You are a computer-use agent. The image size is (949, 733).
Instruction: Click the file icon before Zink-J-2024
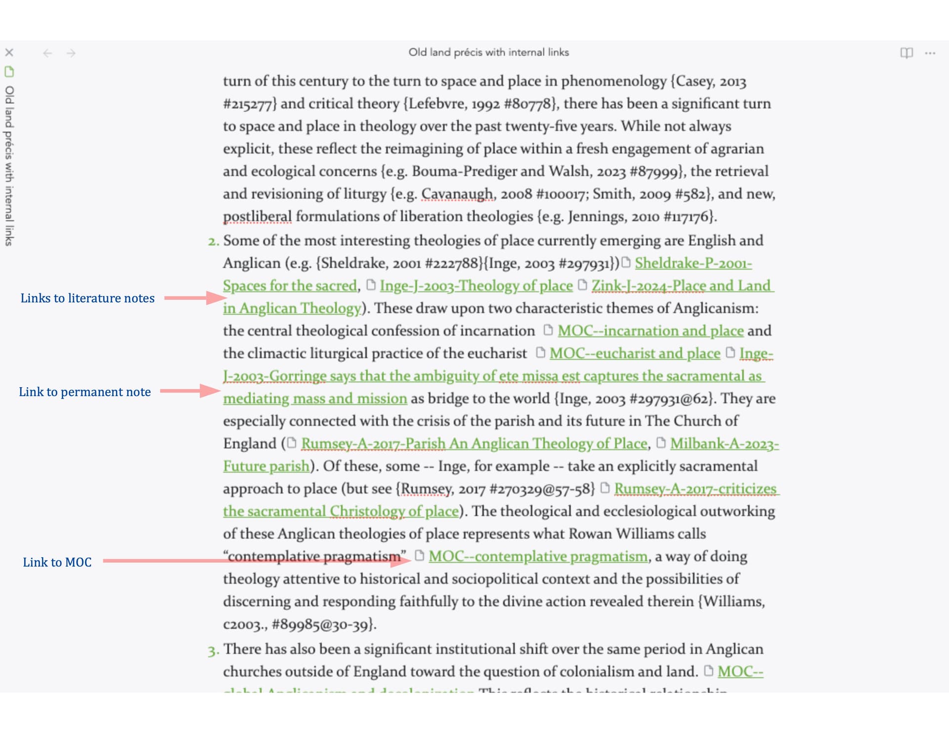[x=583, y=285]
